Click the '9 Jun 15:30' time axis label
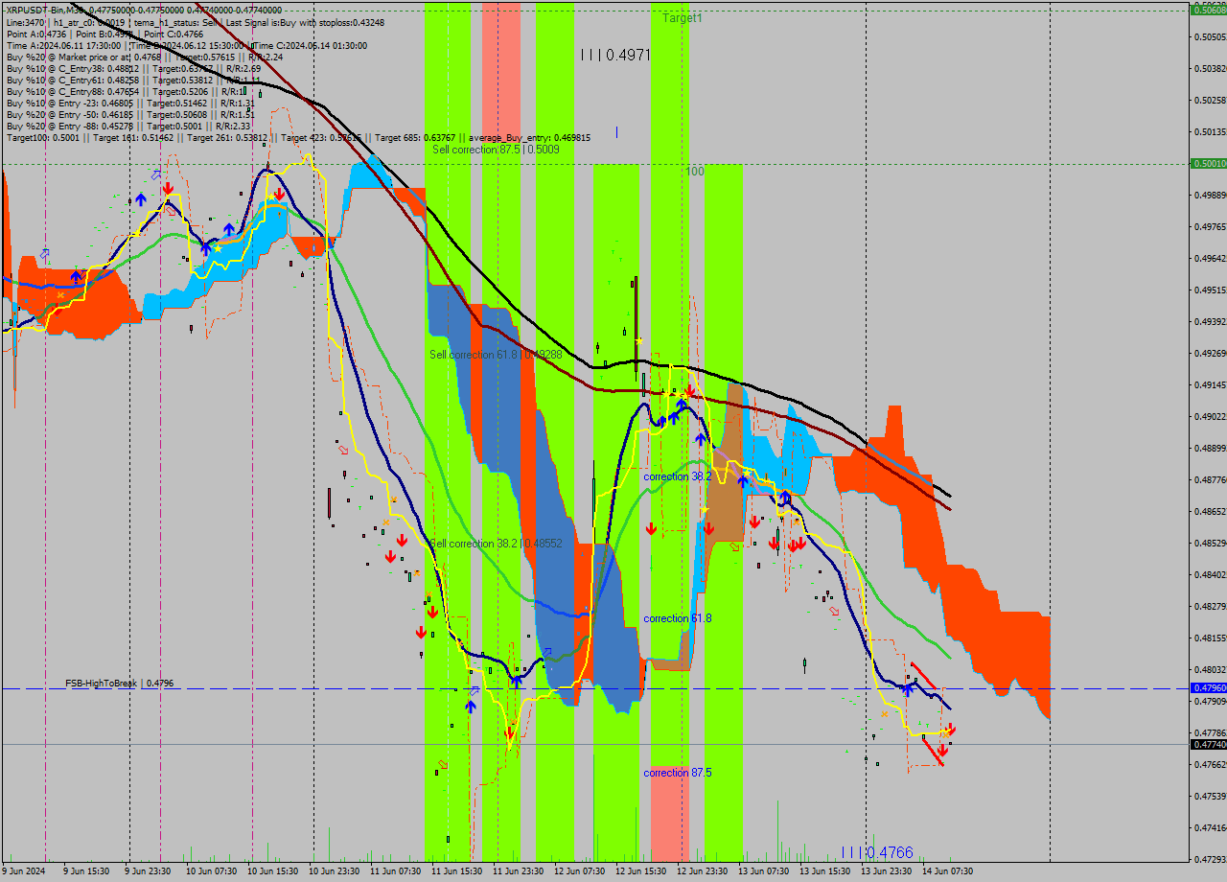The height and width of the screenshot is (882, 1227). (86, 870)
